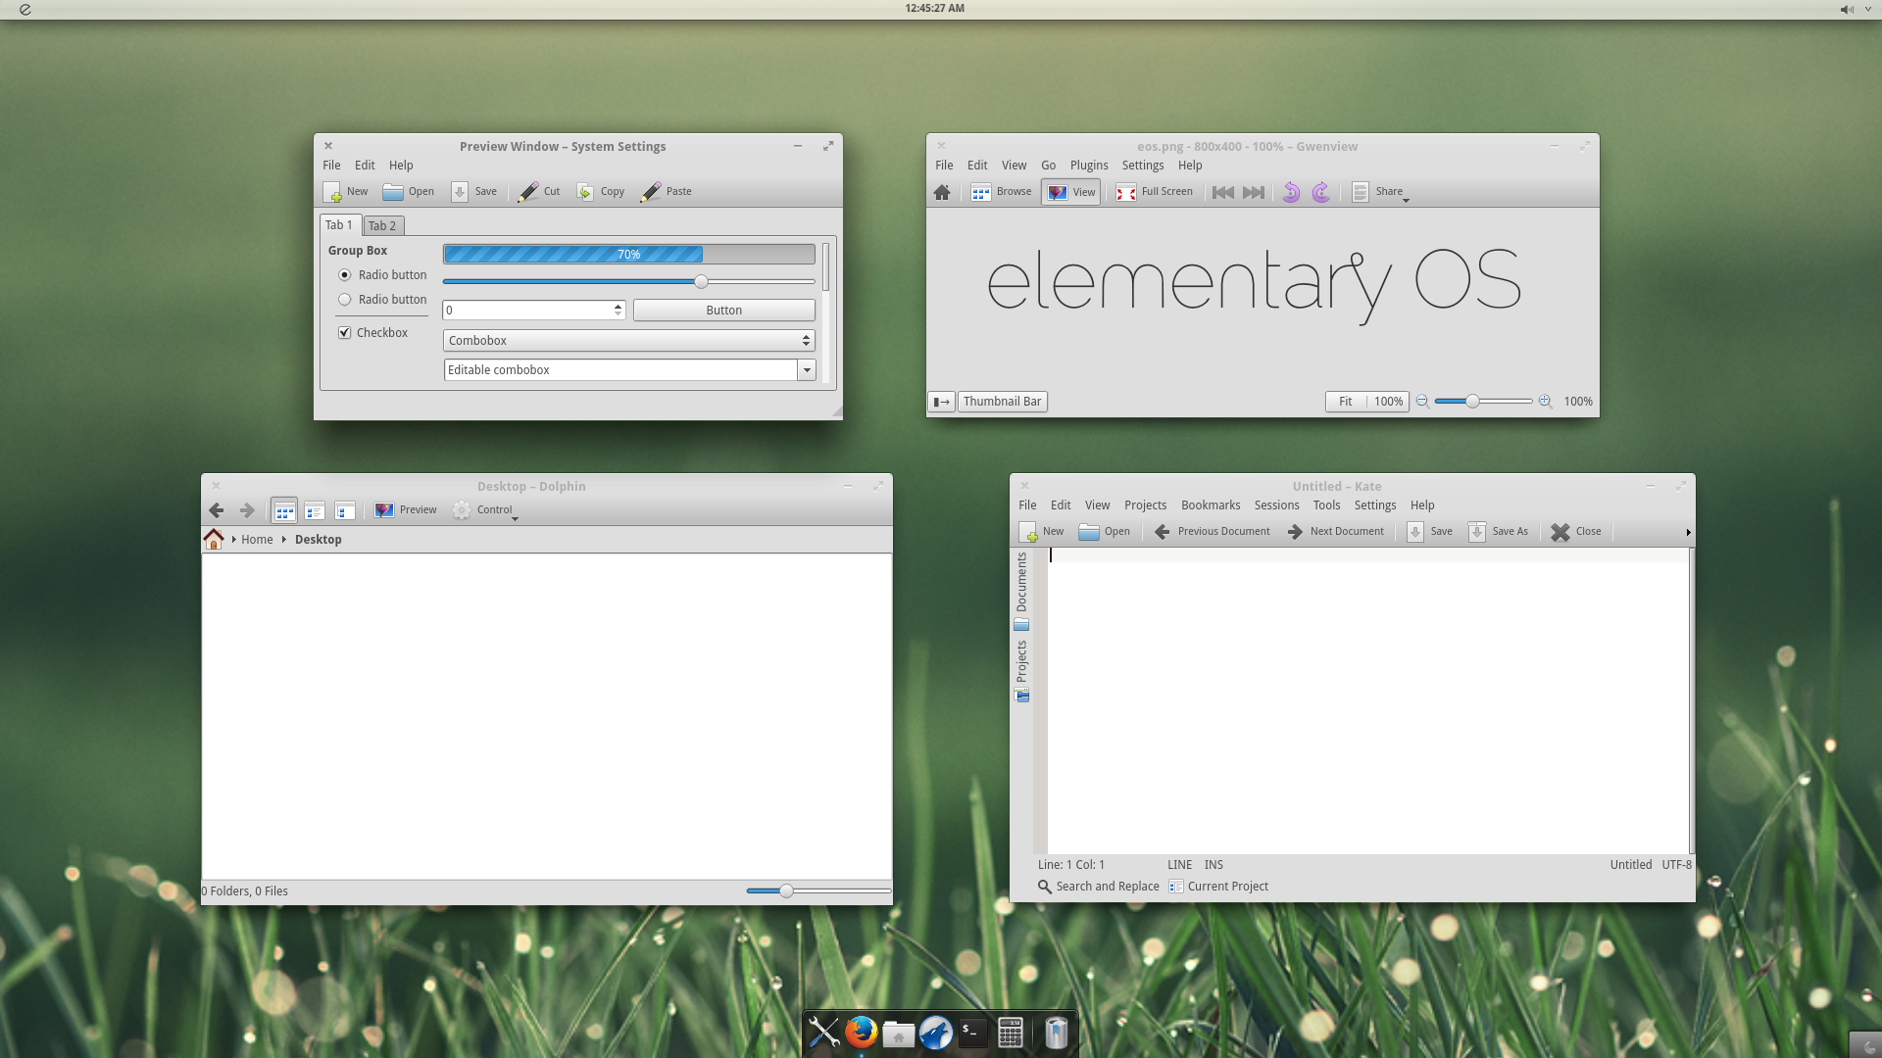The height and width of the screenshot is (1058, 1882).
Task: Open Calculator from the dock
Action: tap(1011, 1033)
